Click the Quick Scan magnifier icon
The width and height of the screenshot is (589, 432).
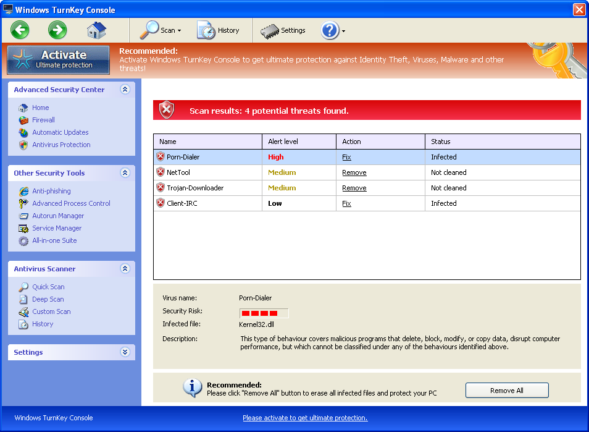23,287
